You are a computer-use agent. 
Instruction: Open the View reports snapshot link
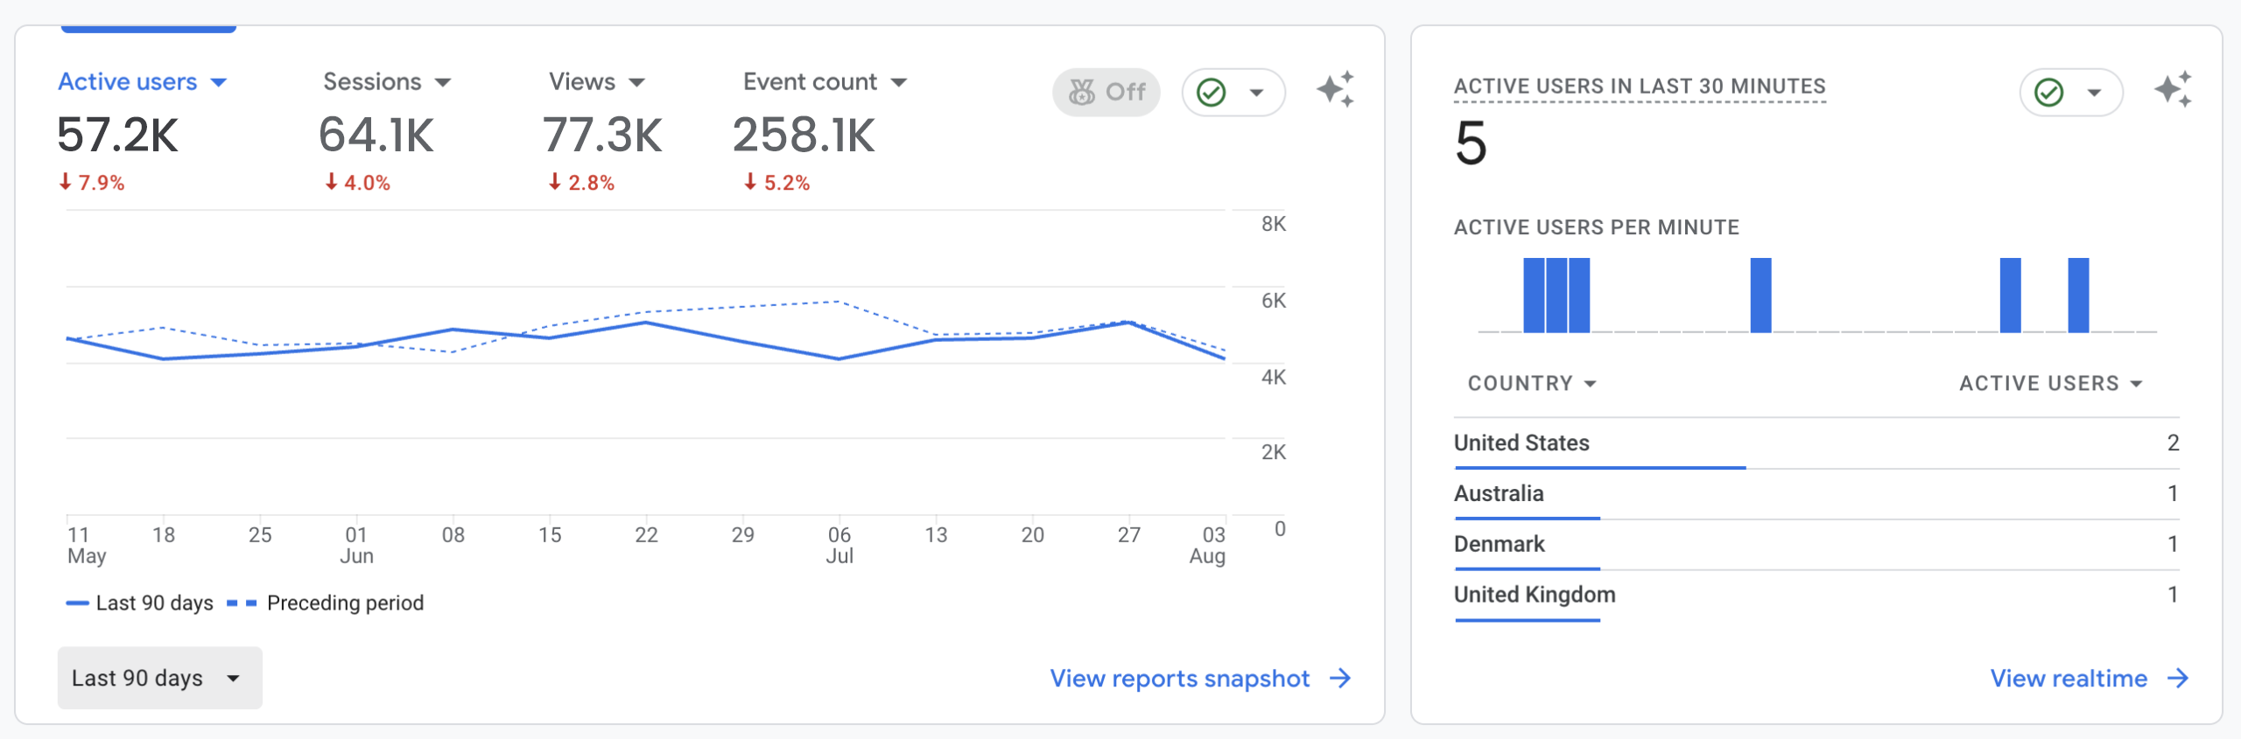[x=1179, y=679]
